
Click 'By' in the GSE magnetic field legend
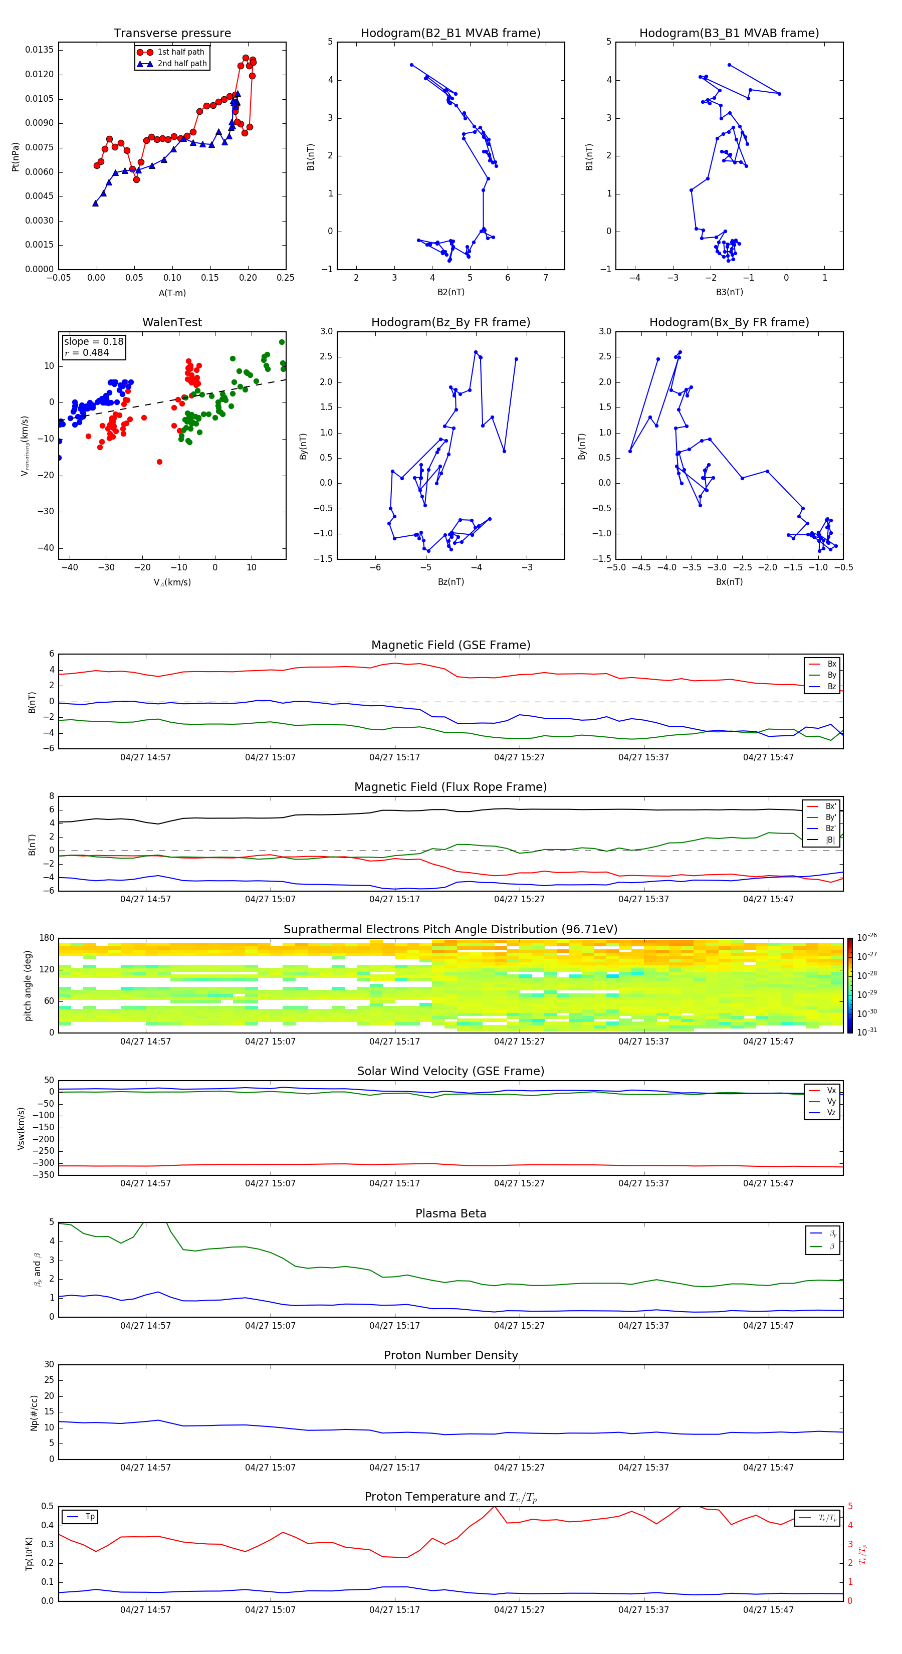(x=831, y=676)
